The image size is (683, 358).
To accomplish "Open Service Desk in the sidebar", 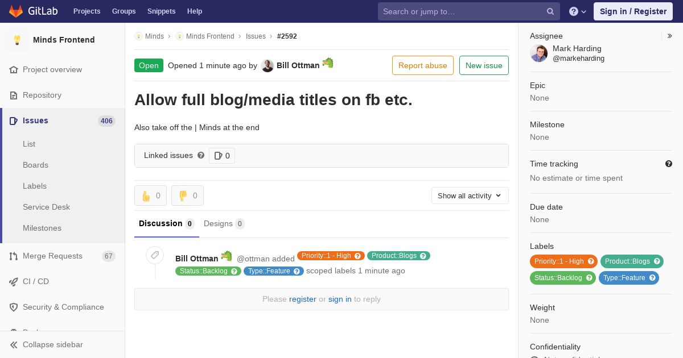I will pyautogui.click(x=46, y=207).
